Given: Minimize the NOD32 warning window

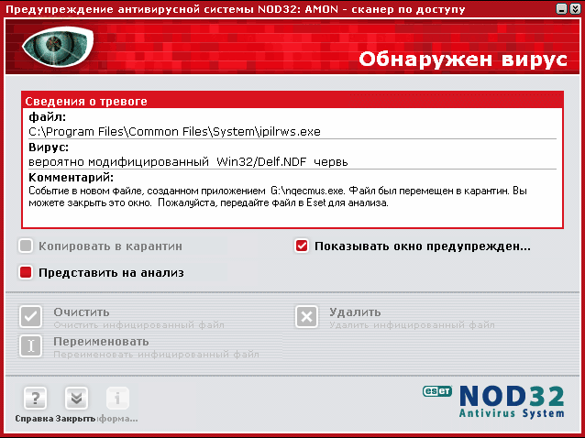Looking at the screenshot, I should [561, 8].
